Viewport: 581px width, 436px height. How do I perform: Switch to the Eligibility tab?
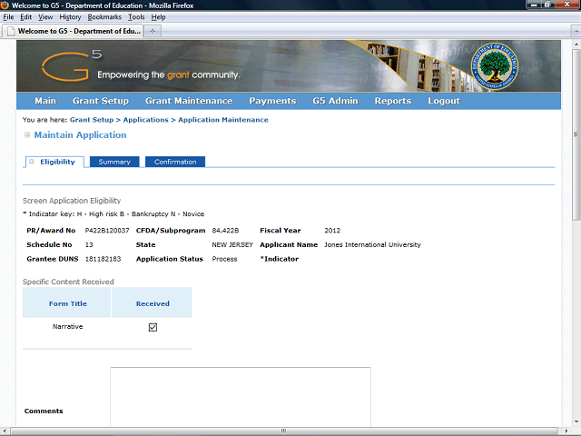tap(54, 162)
